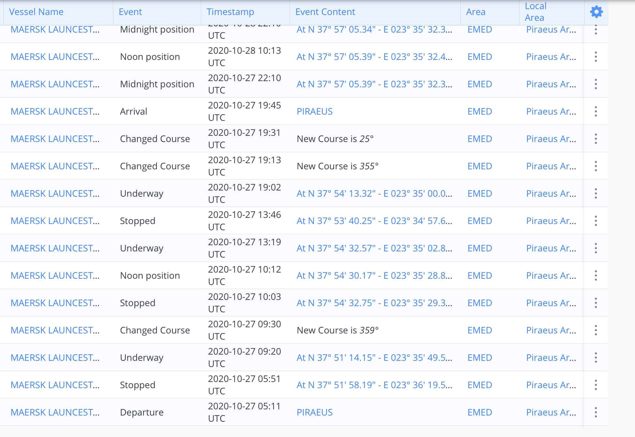Screen dimensions: 635x437
Task: Select the timestamp '2020-10-27 09:20 UTC'
Action: pos(244,358)
